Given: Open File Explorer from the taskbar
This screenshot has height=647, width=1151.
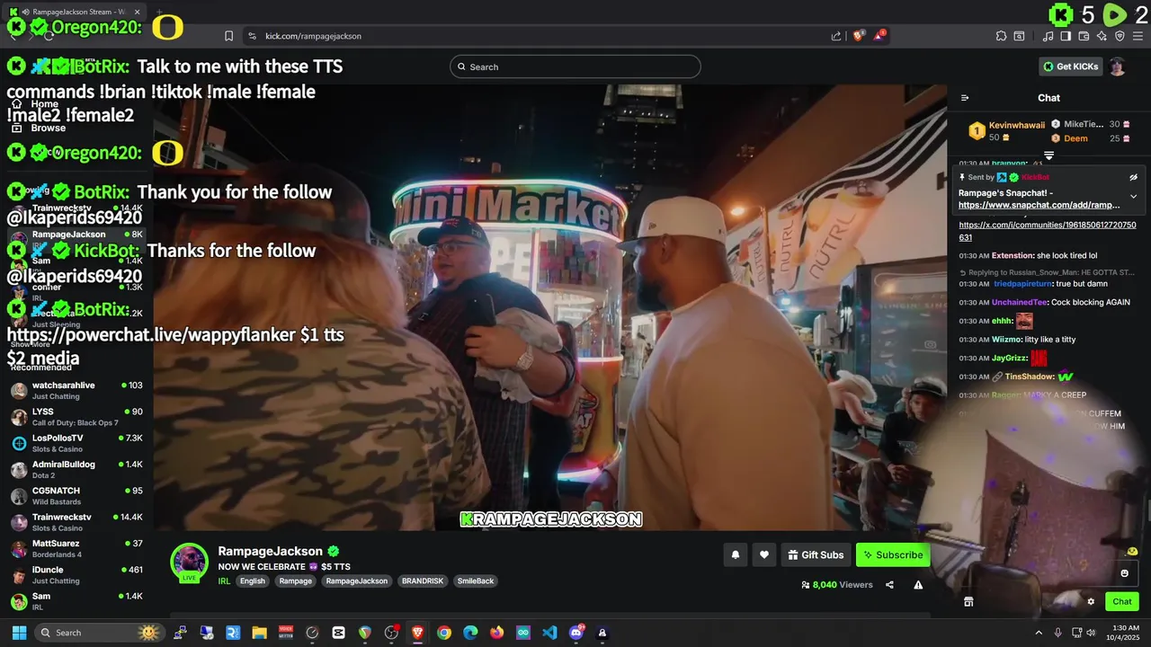Looking at the screenshot, I should (x=259, y=633).
